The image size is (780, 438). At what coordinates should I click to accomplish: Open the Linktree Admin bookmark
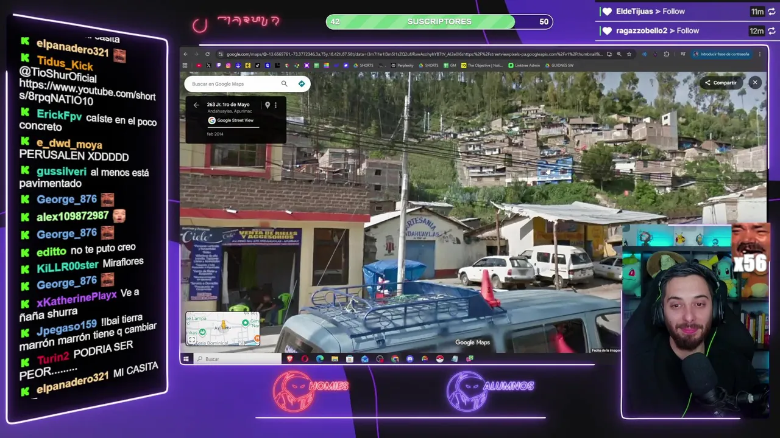click(x=525, y=66)
